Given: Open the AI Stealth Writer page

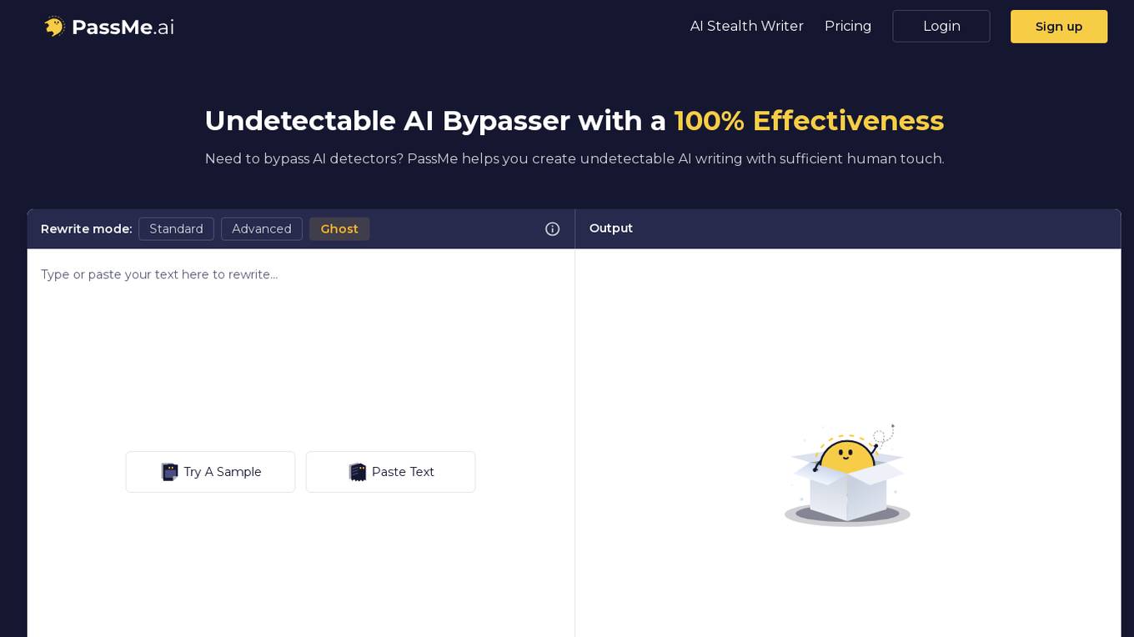Looking at the screenshot, I should point(747,27).
